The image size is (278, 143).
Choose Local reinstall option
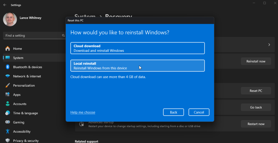point(138,66)
